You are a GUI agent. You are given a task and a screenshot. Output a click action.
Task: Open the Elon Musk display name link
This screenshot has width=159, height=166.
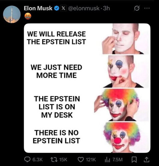coord(38,8)
